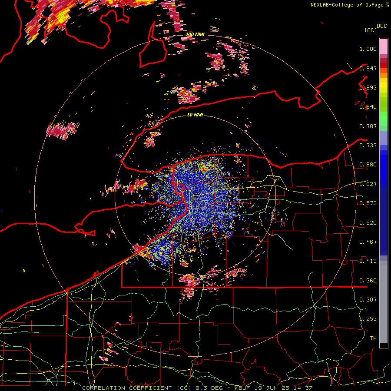Click the 19 JUN 25 date stamp

click(x=272, y=388)
